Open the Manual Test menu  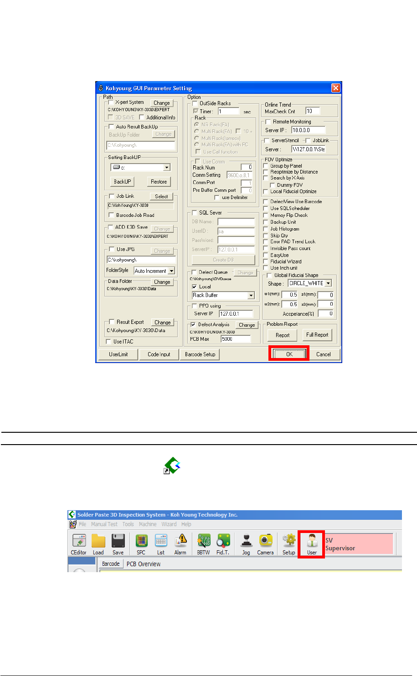pyautogui.click(x=104, y=524)
